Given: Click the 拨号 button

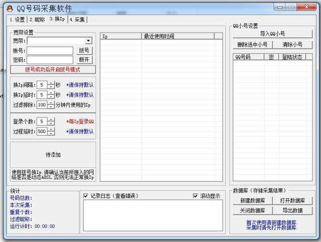Looking at the screenshot, I should tap(84, 50).
